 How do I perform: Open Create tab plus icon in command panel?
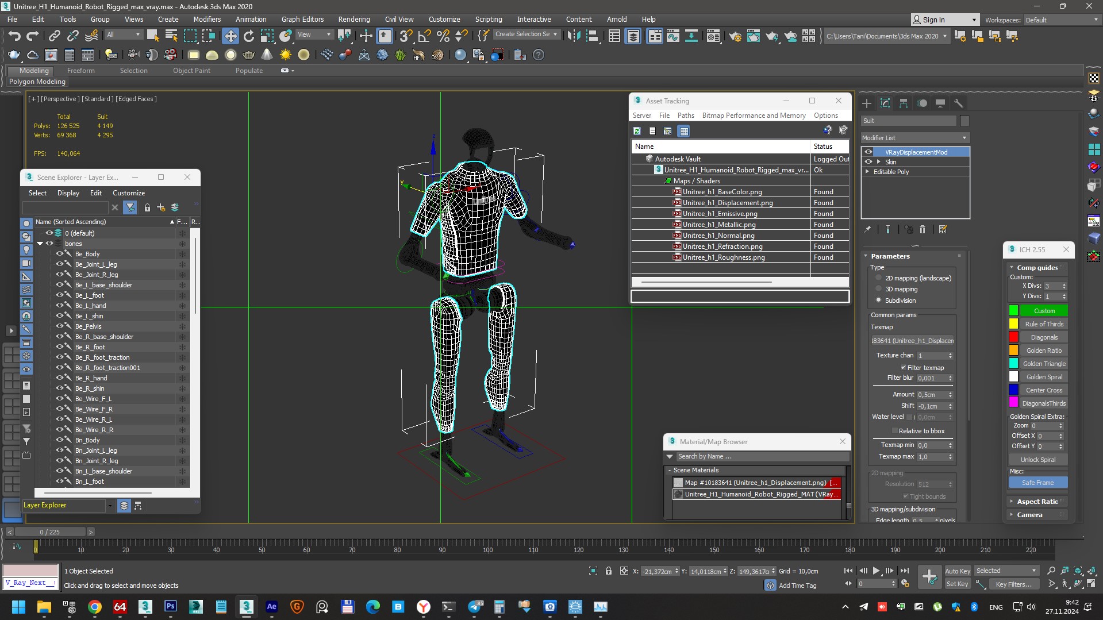[867, 103]
